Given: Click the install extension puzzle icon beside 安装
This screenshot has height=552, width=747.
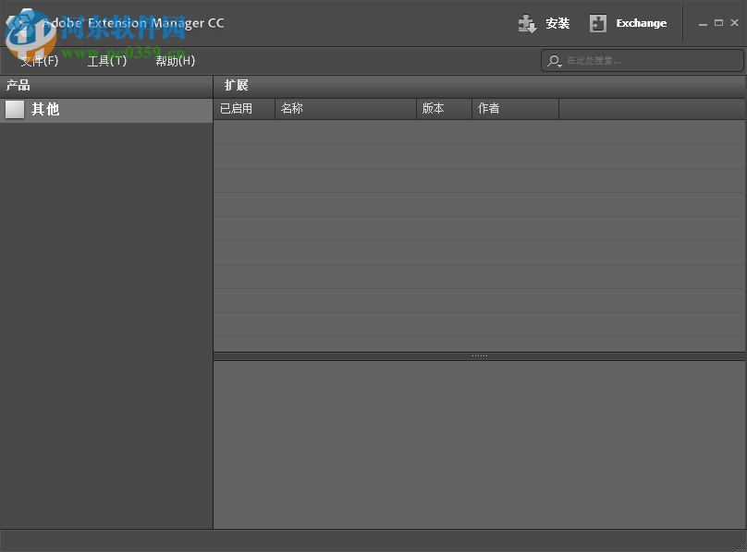Looking at the screenshot, I should click(x=527, y=23).
